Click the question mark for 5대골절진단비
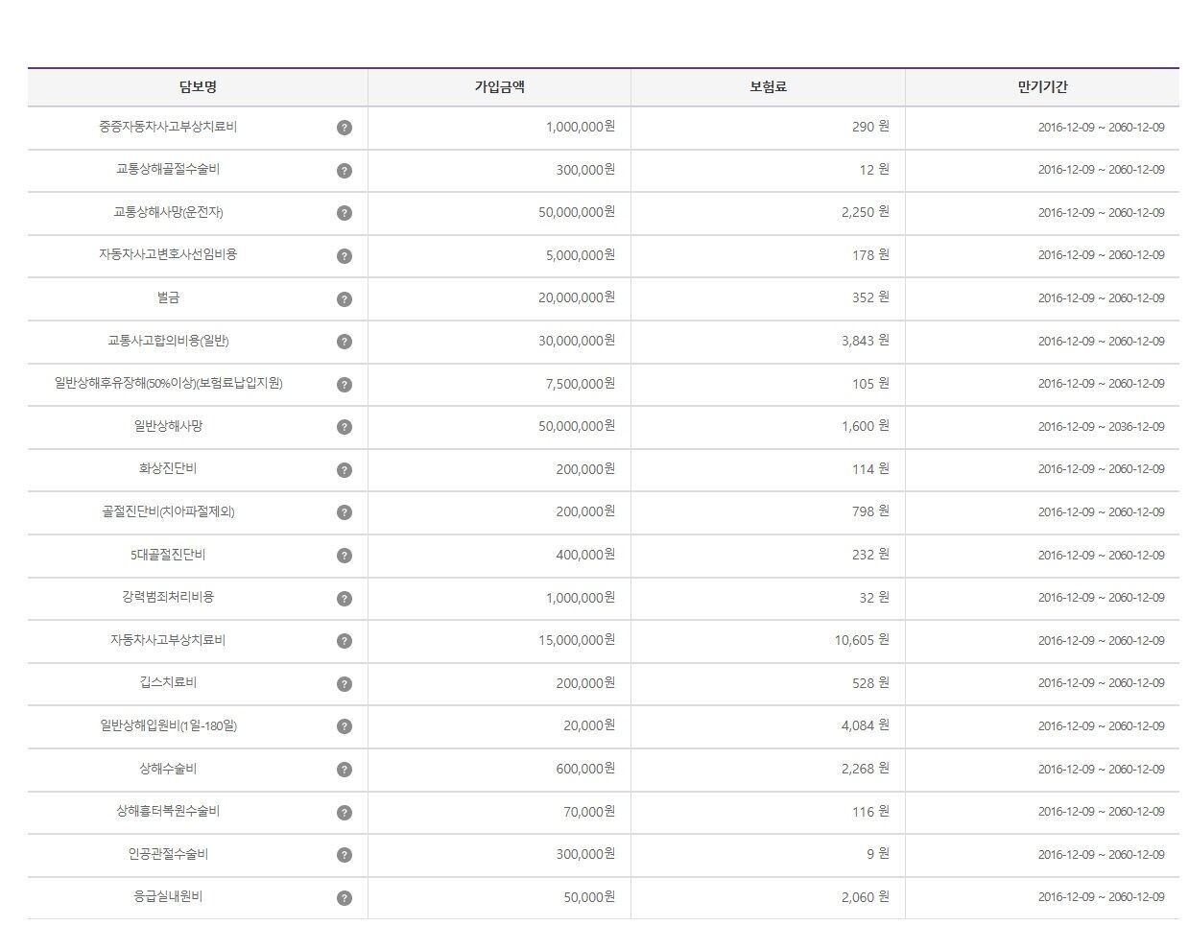 pyautogui.click(x=345, y=556)
